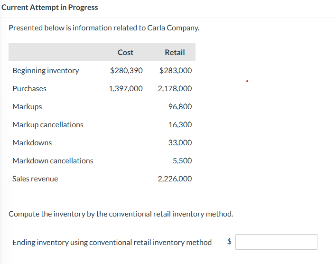The width and height of the screenshot is (335, 264).
Task: Click the 'Ending inventory using conventional' label
Action: tap(112, 243)
